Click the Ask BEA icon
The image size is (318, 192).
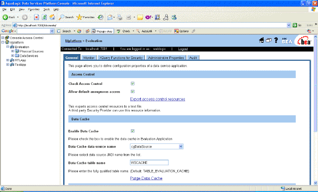click(287, 40)
